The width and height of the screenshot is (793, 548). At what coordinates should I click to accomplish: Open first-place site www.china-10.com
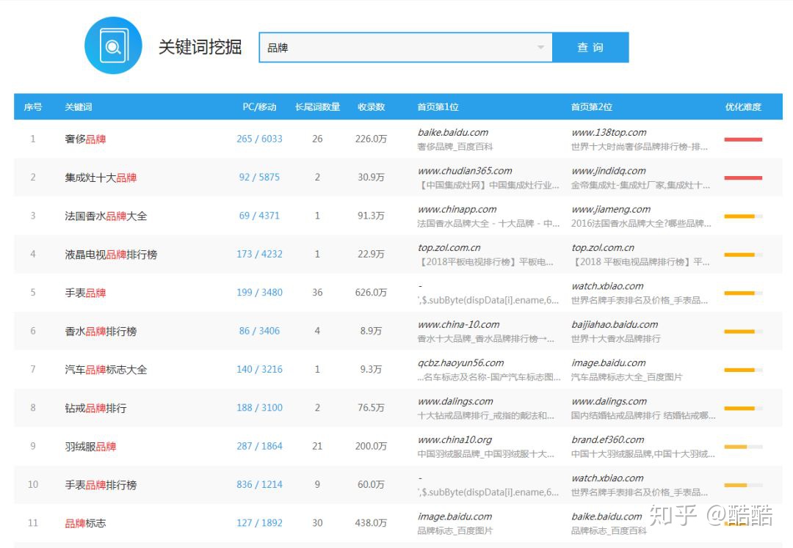[459, 324]
